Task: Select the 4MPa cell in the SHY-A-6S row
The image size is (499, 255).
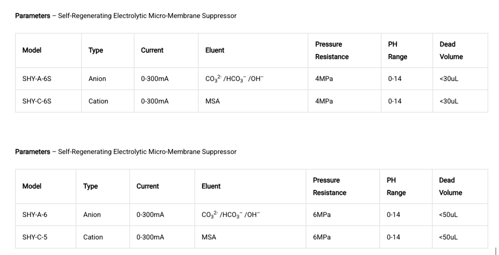Action: point(324,79)
